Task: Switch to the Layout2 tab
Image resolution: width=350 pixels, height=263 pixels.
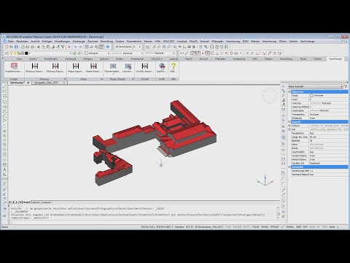Action: point(47,202)
